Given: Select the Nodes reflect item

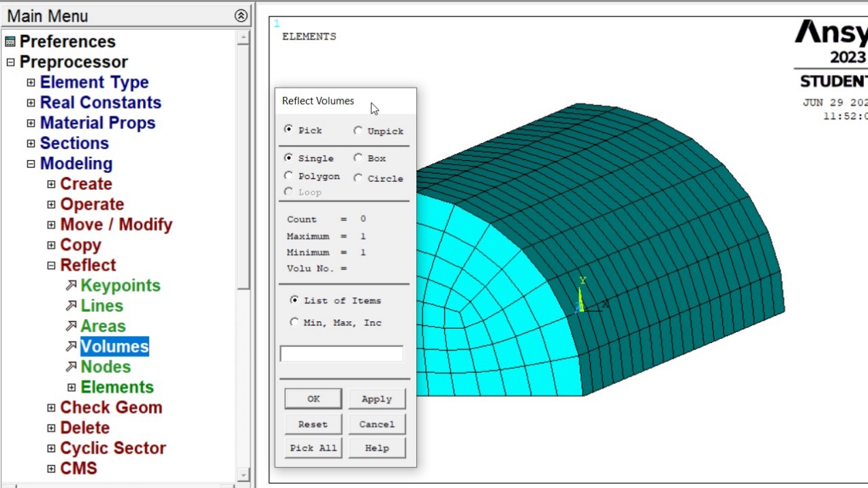Looking at the screenshot, I should (106, 367).
